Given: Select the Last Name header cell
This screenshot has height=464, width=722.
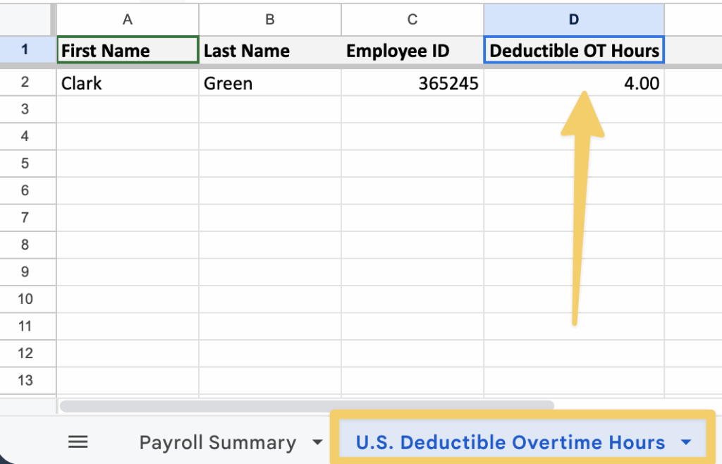Looking at the screenshot, I should [269, 51].
